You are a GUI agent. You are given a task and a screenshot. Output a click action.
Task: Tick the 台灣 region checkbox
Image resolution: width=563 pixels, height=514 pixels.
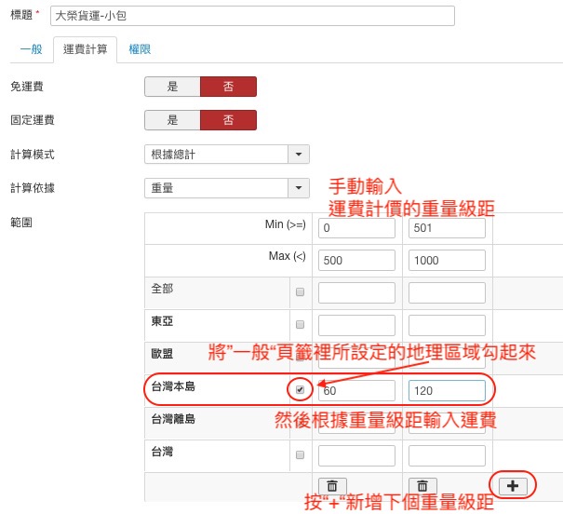coord(300,455)
